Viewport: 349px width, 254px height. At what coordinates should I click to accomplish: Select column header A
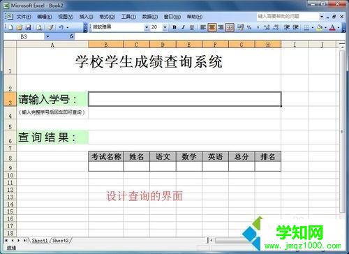click(x=52, y=45)
